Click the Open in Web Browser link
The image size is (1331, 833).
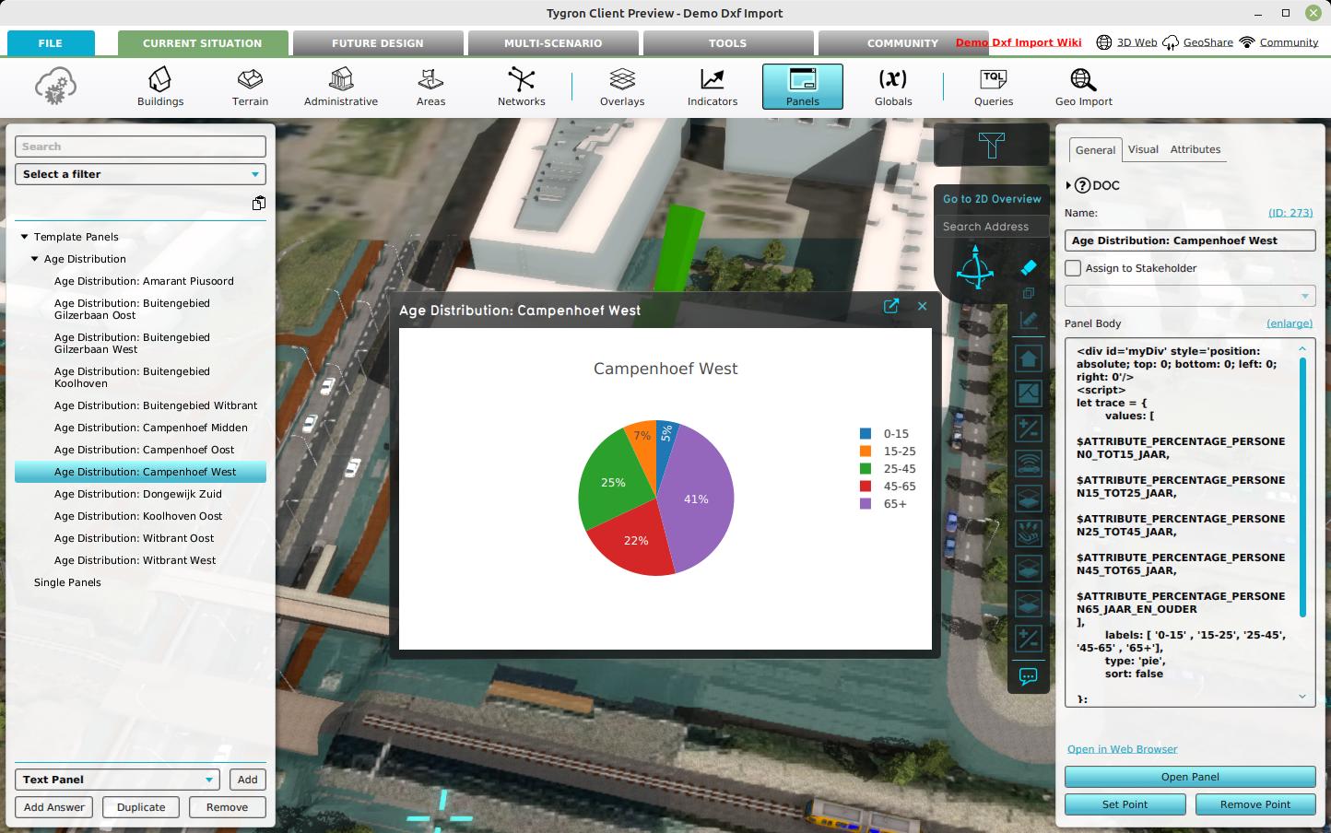tap(1122, 749)
